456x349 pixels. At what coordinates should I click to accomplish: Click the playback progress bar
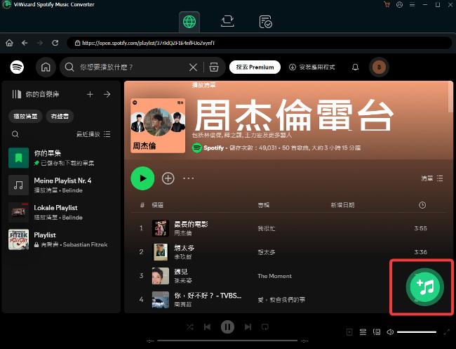pyautogui.click(x=227, y=341)
